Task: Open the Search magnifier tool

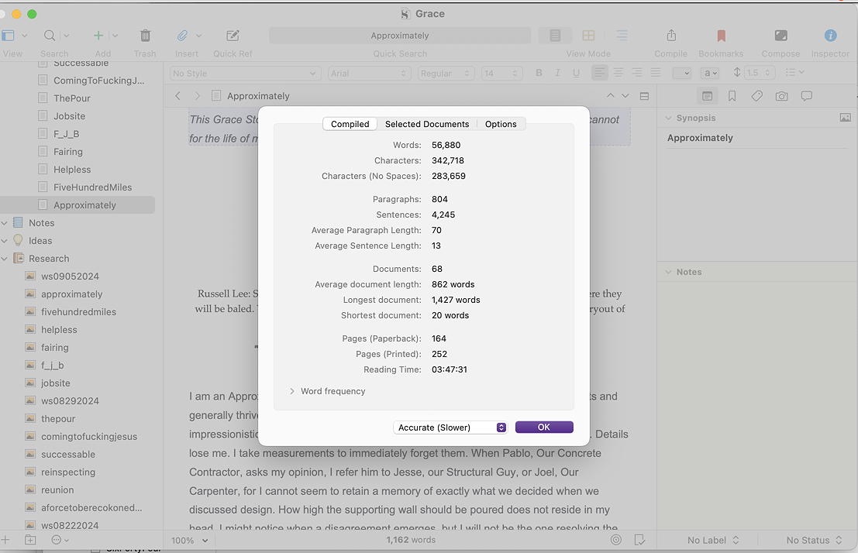Action: point(50,36)
